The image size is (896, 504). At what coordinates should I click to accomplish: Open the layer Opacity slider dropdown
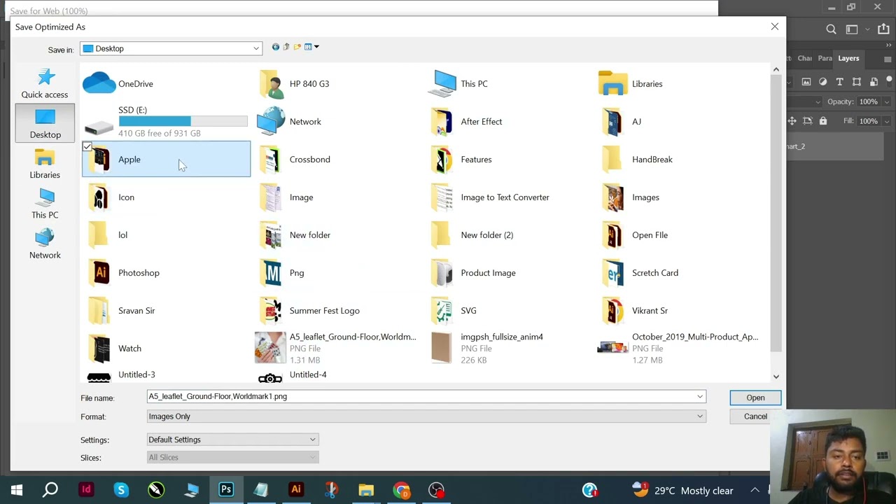coord(887,102)
